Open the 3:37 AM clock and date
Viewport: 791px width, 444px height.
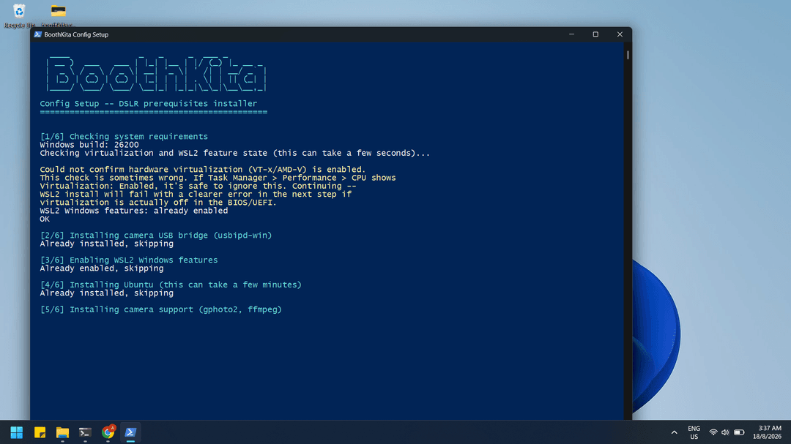click(767, 432)
